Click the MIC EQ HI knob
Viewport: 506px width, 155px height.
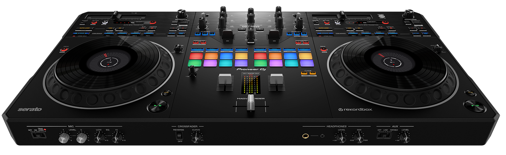[117, 138]
